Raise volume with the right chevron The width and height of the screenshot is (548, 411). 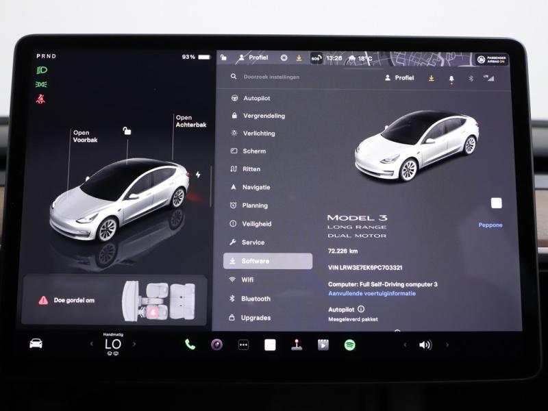447,345
